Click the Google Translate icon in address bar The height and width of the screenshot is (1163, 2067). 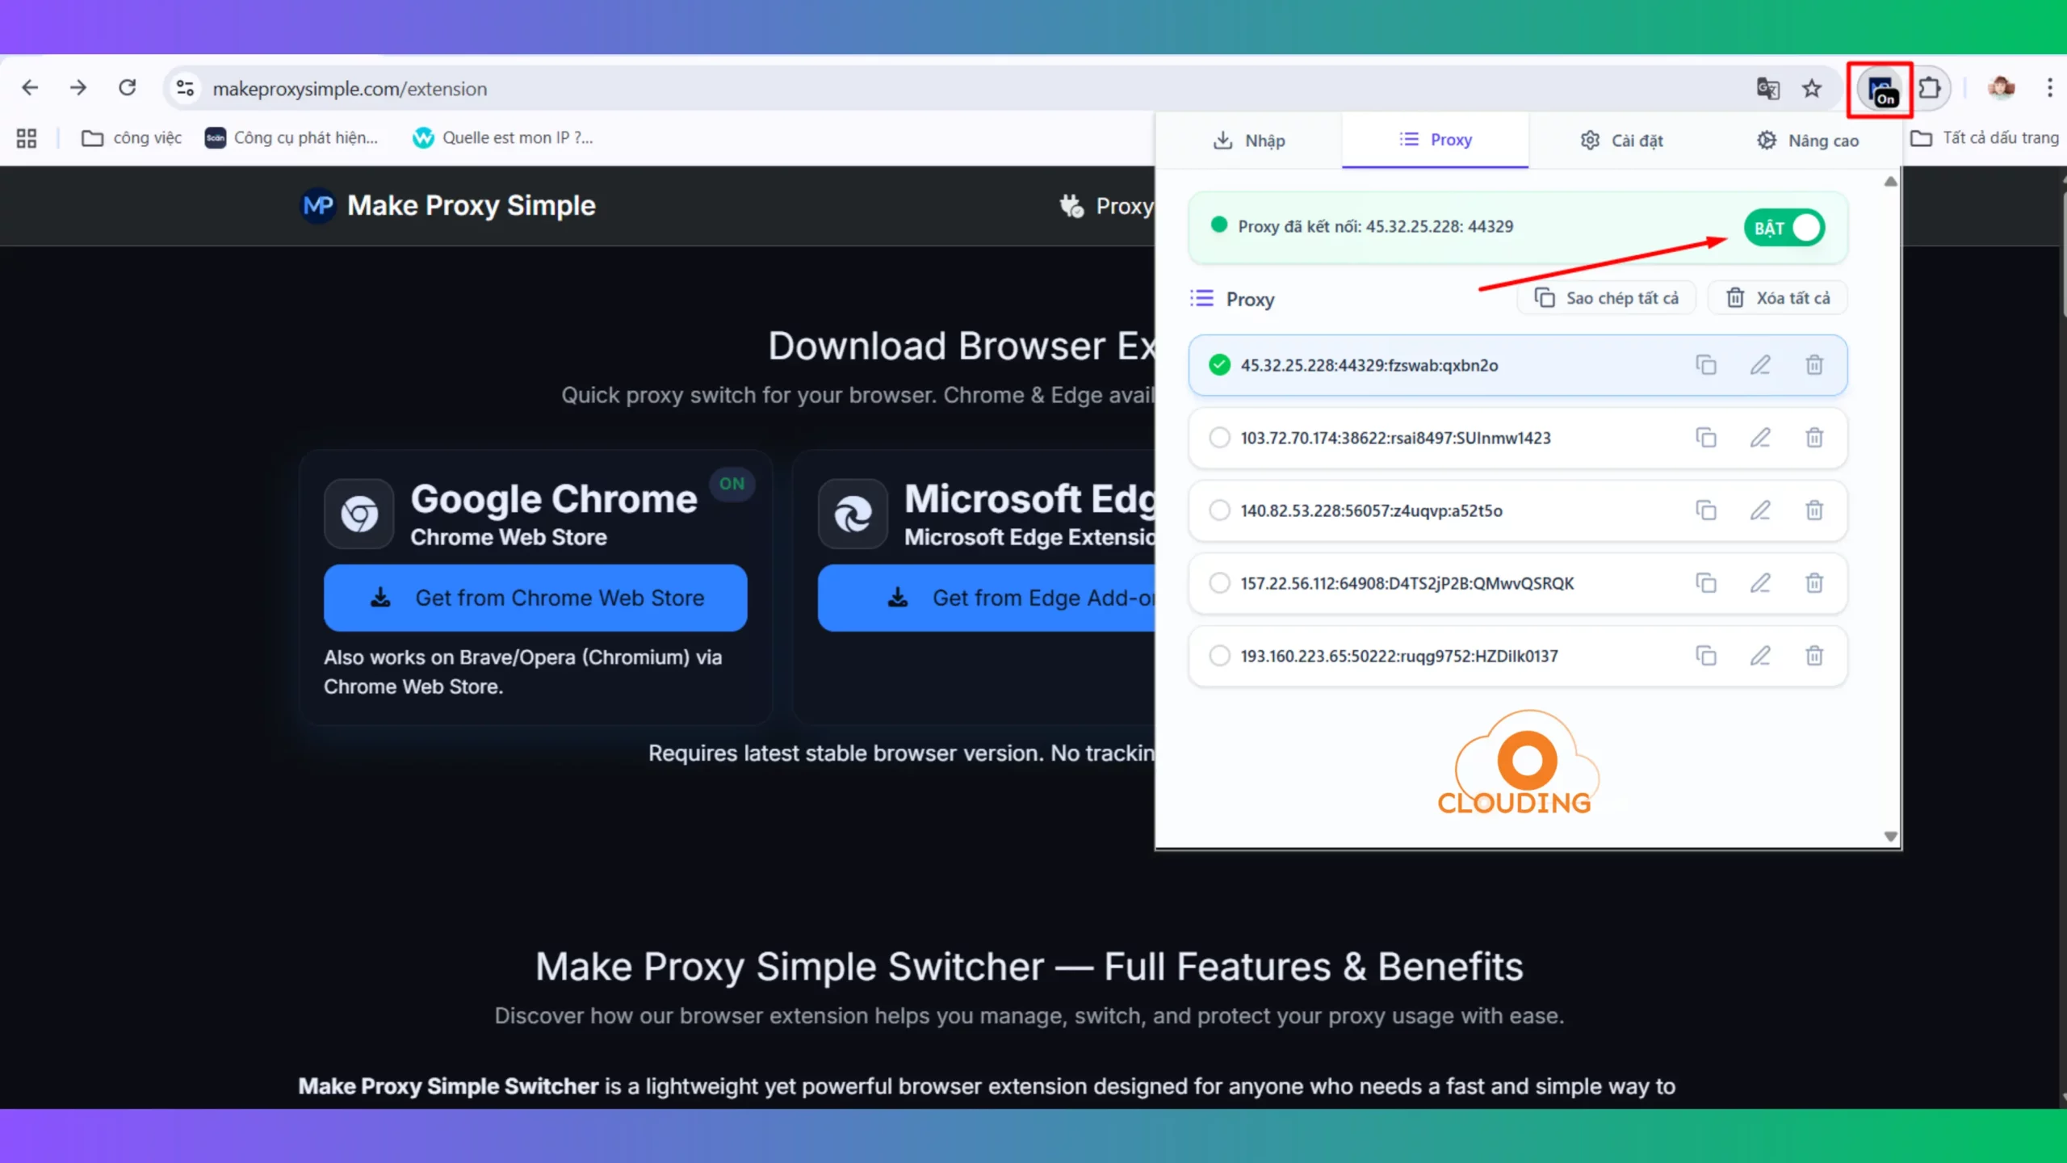tap(1767, 89)
